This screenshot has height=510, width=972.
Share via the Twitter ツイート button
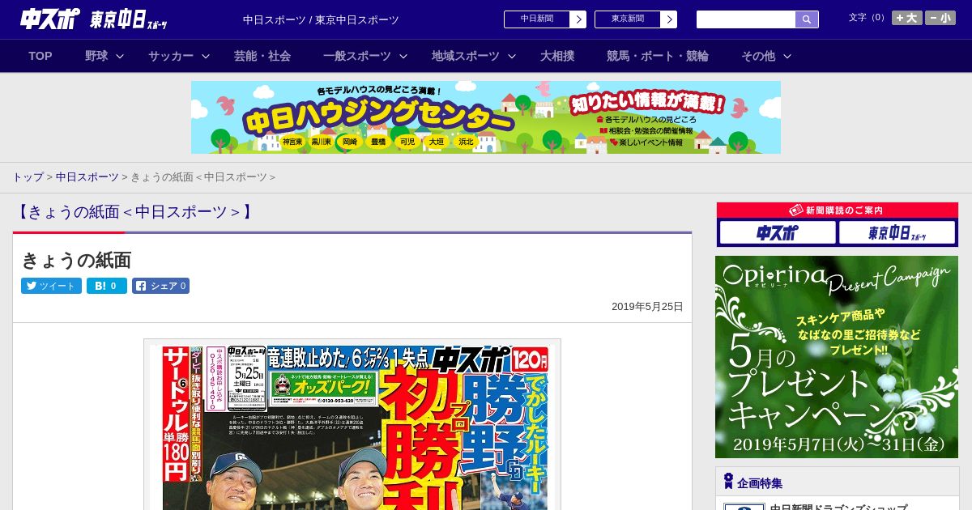tap(51, 286)
